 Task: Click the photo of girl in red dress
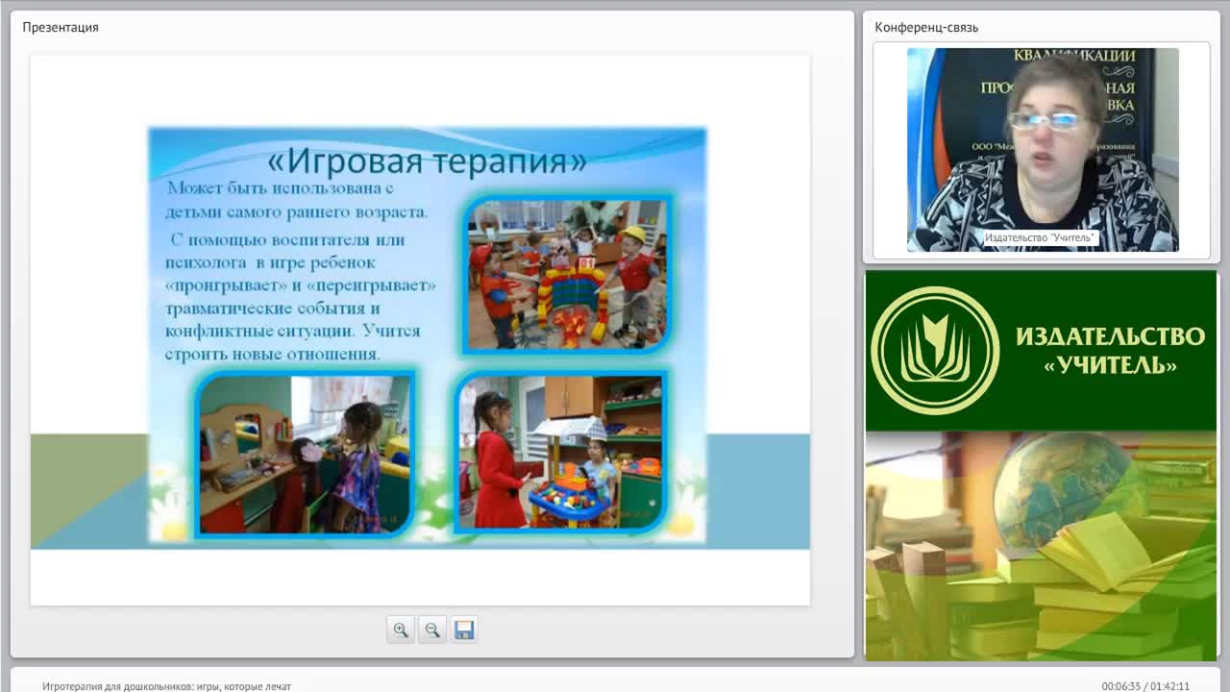[561, 452]
